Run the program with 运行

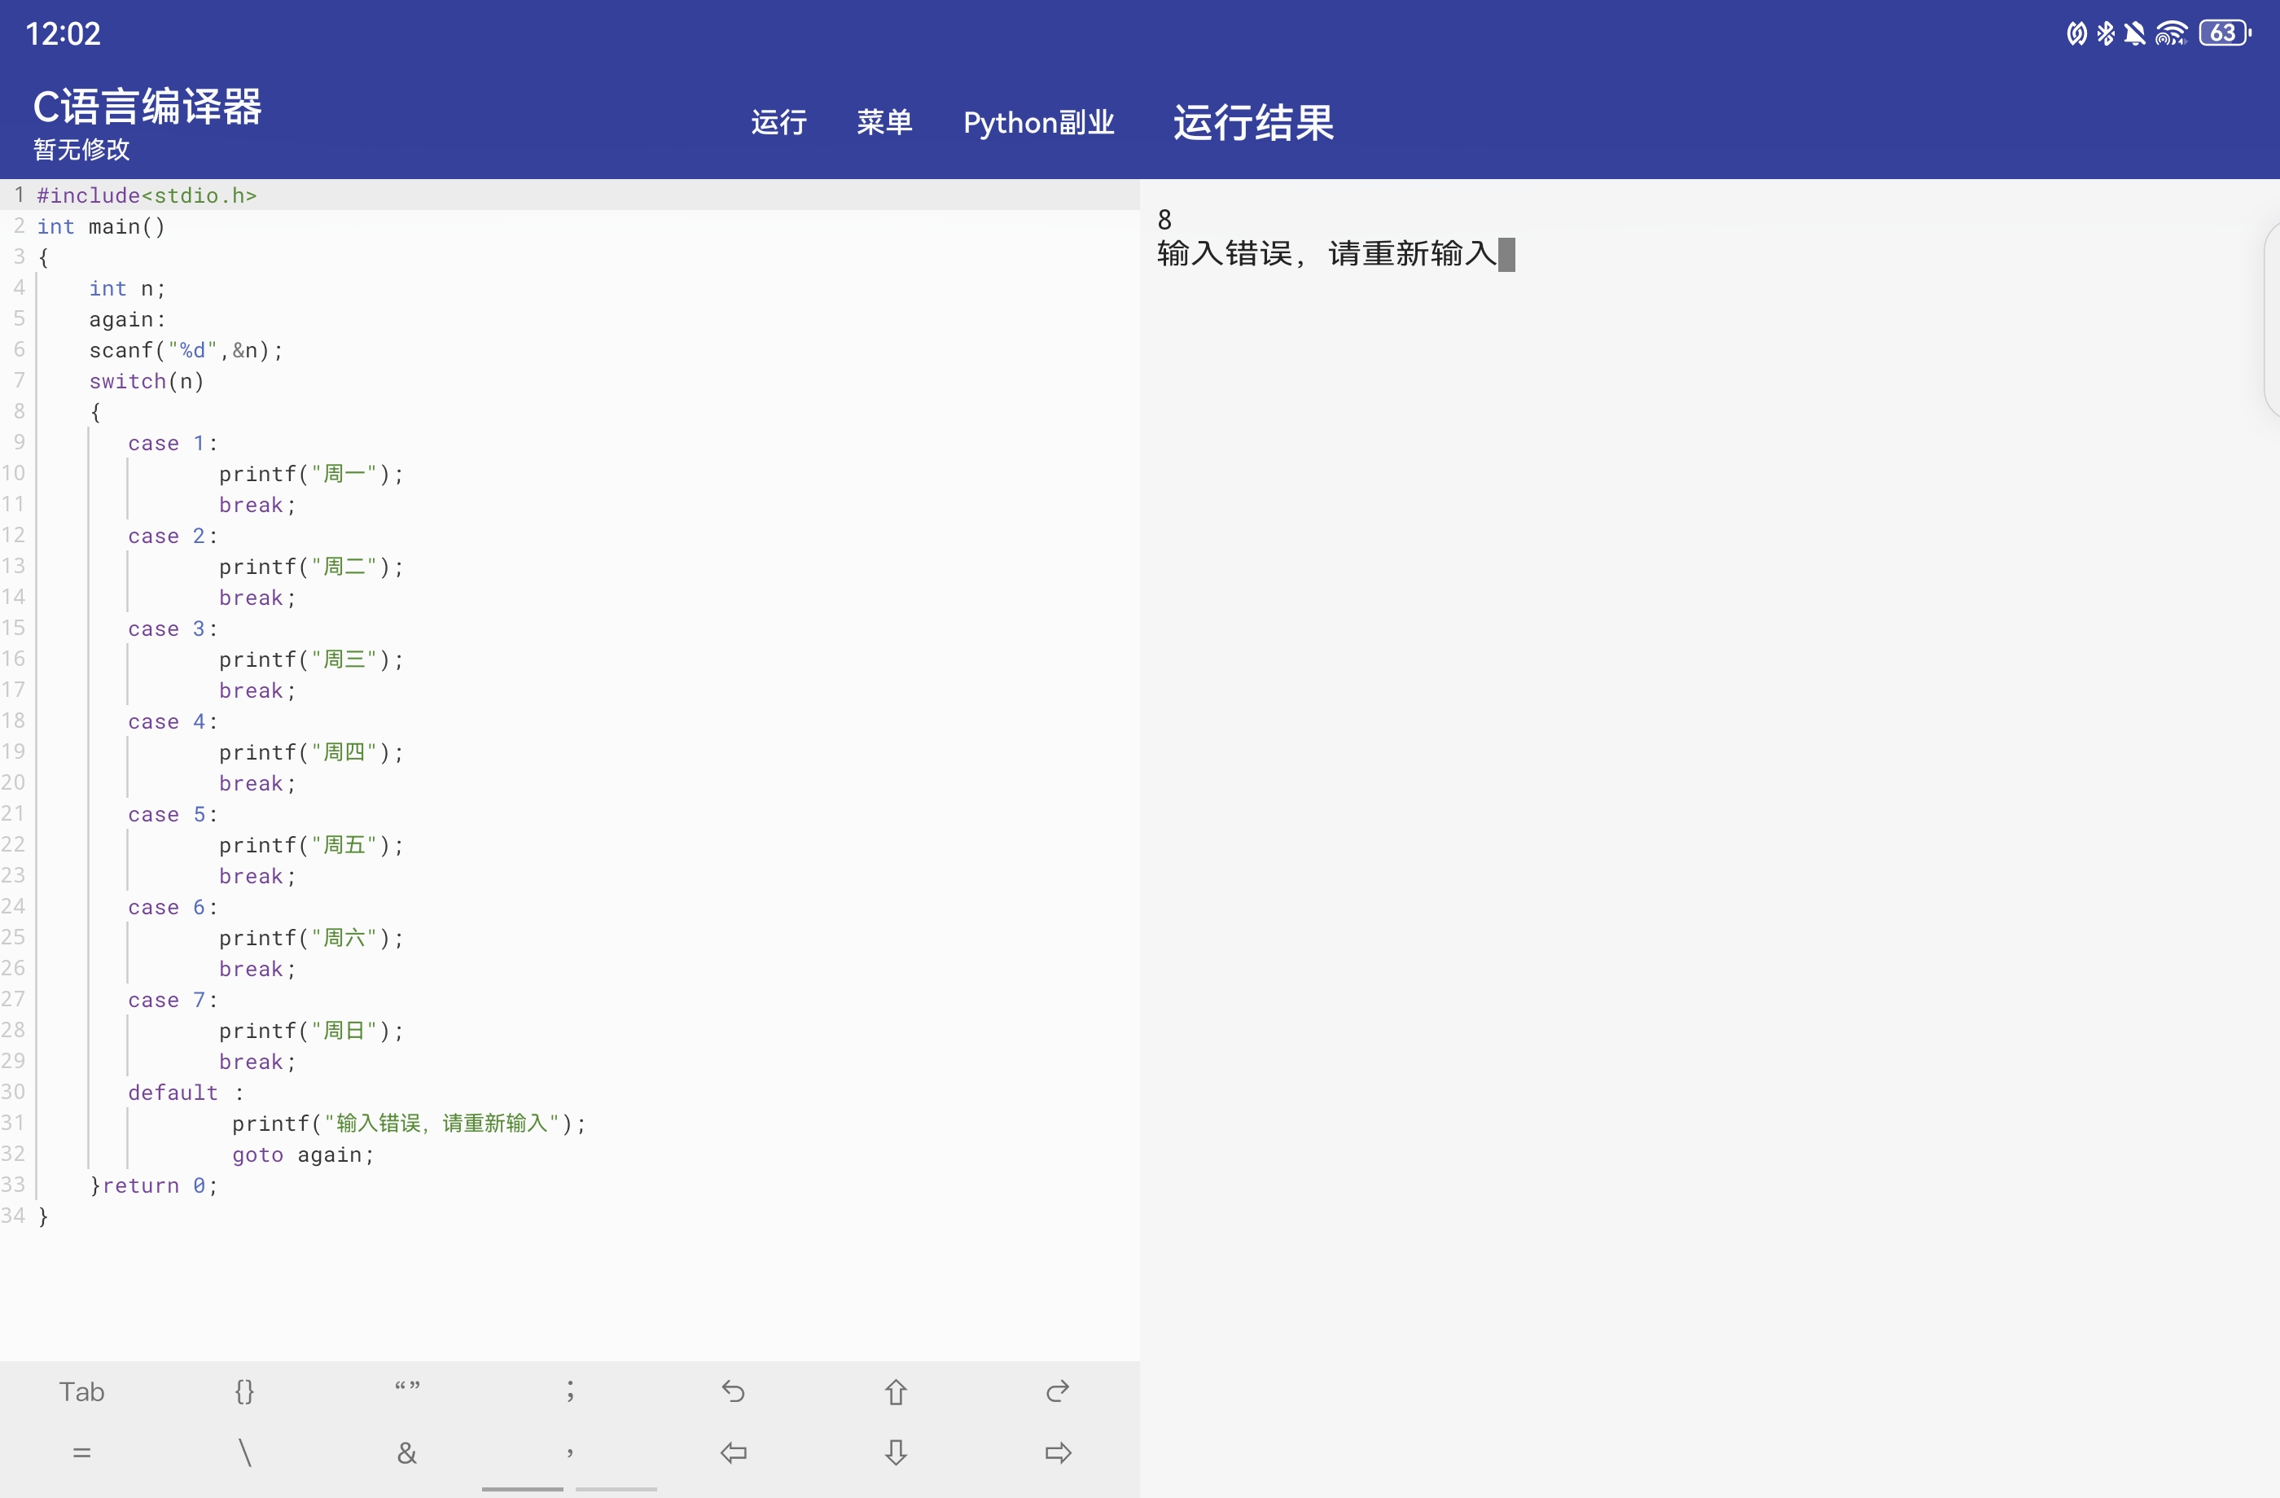pos(778,123)
